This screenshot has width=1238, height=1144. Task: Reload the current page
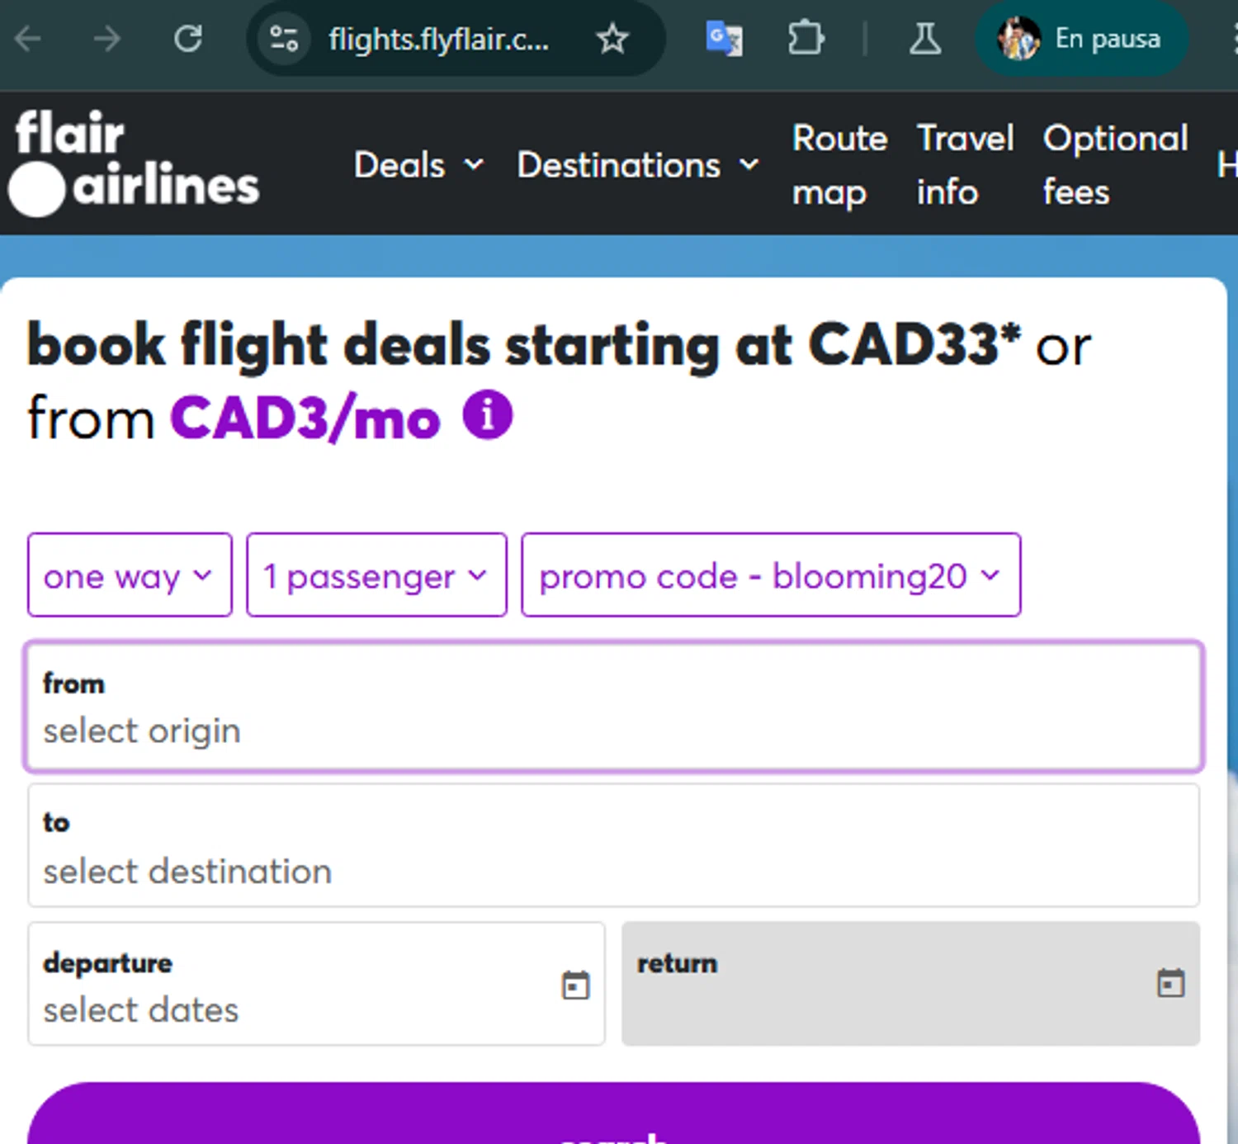click(188, 39)
